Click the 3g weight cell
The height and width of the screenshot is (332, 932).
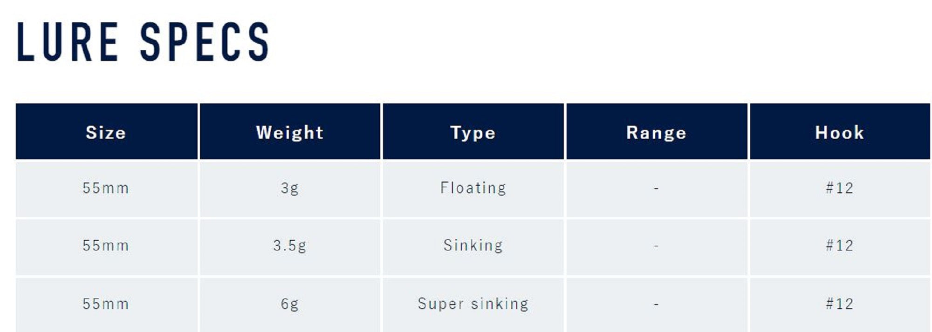(289, 188)
